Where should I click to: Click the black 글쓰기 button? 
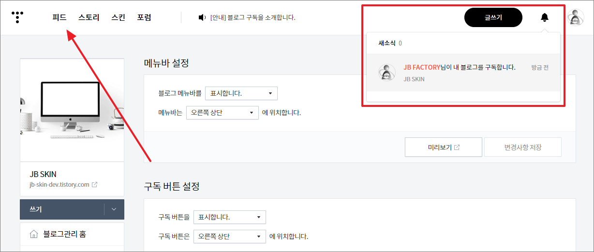click(x=493, y=17)
